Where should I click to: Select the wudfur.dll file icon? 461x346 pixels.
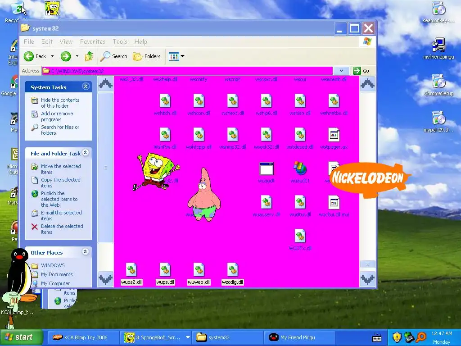[x=300, y=202]
